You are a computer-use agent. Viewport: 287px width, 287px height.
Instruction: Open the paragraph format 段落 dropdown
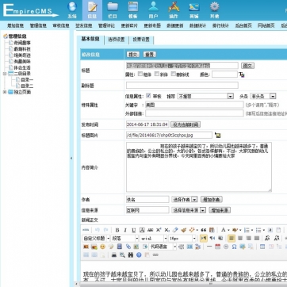pos(124,239)
